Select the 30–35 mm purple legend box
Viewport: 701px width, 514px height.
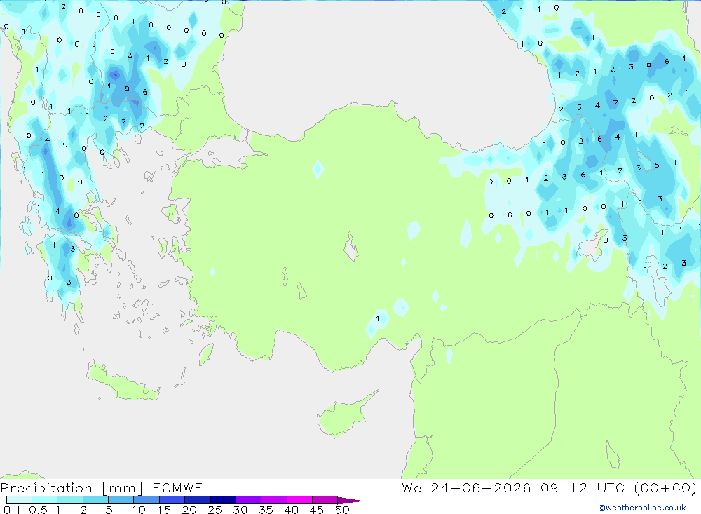(x=249, y=500)
